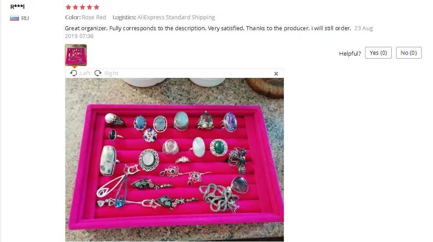Close the expanded review photo

pyautogui.click(x=276, y=74)
